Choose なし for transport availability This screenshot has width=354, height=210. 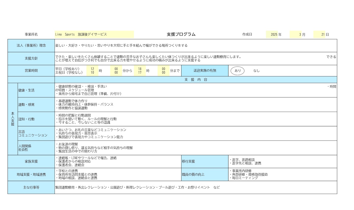pos(256,71)
